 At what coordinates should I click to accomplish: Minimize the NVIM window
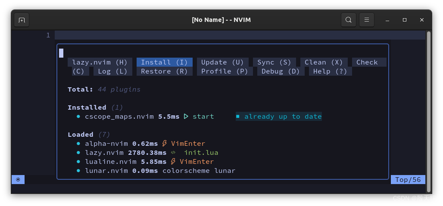[x=387, y=20]
